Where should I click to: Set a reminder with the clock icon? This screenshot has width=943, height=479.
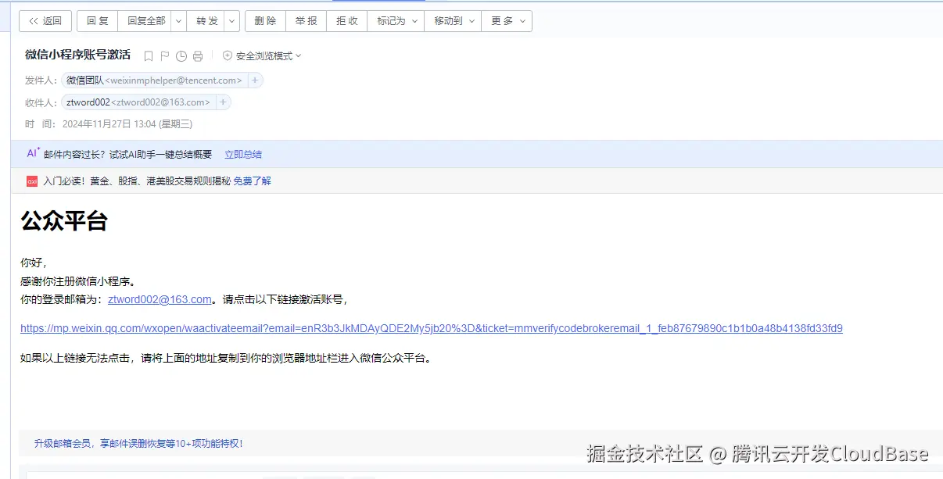pos(181,56)
